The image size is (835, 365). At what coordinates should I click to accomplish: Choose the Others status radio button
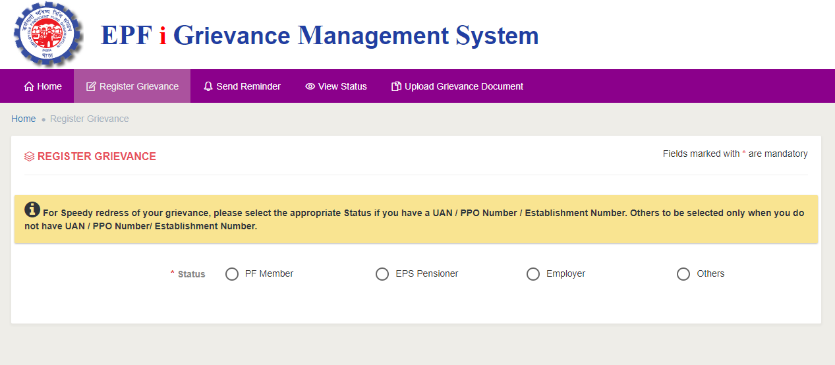click(x=683, y=274)
